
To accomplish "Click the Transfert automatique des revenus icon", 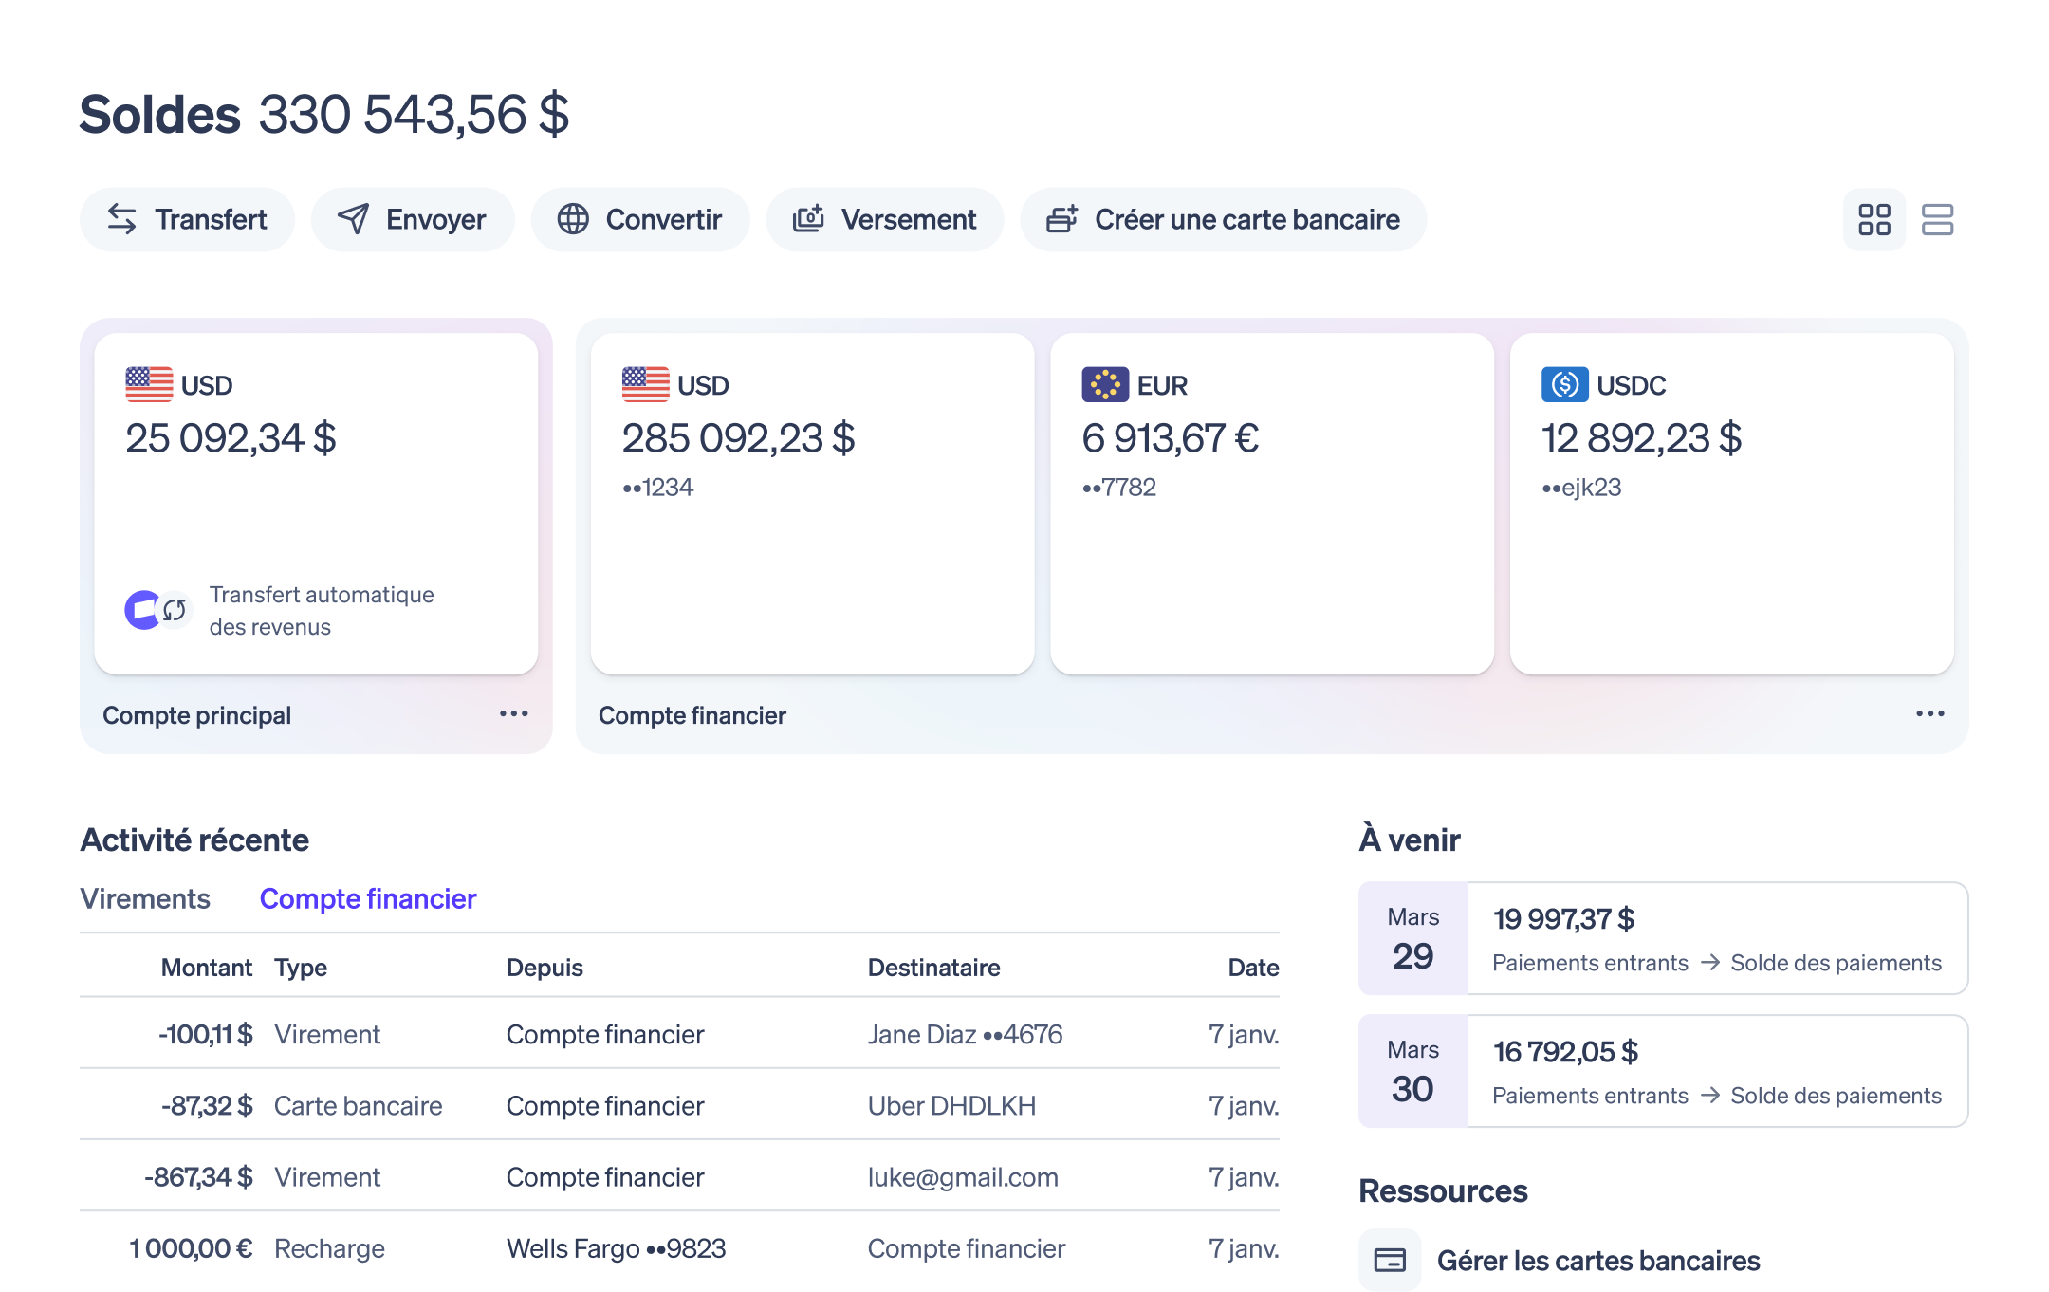I will coord(157,609).
